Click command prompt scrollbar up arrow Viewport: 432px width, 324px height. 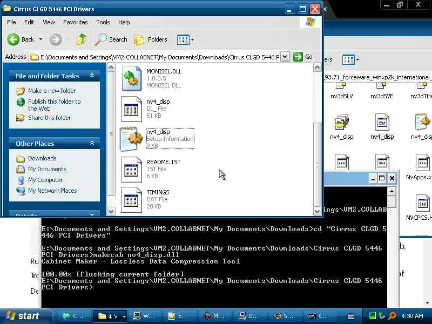coord(392,191)
